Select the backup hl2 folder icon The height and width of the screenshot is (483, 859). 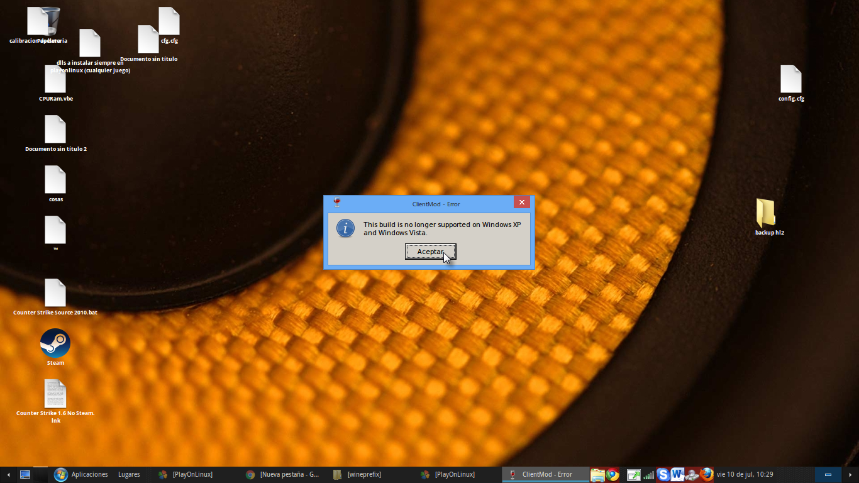(765, 213)
